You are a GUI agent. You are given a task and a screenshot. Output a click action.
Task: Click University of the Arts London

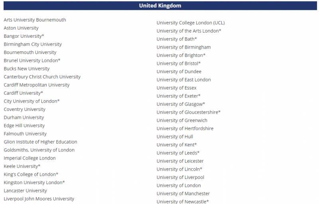[189, 31]
